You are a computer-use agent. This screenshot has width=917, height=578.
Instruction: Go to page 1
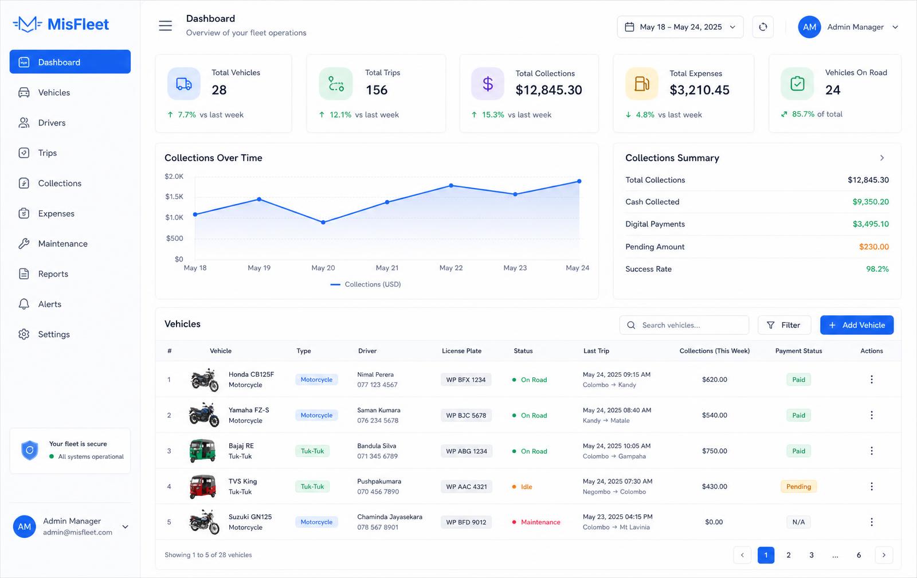(x=766, y=554)
